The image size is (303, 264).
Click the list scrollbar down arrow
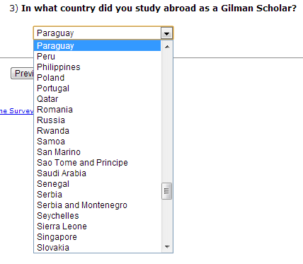point(167,247)
